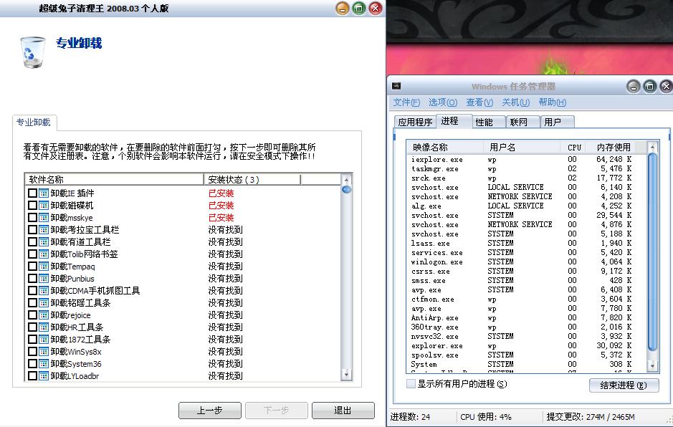Check the 卸载msskye checkbox
Viewport: 673px width, 427px height.
click(x=32, y=218)
